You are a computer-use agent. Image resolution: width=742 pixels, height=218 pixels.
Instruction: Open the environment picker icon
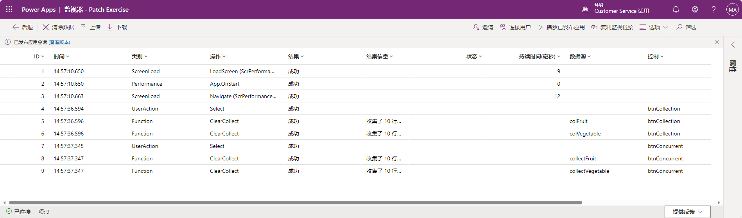[585, 9]
